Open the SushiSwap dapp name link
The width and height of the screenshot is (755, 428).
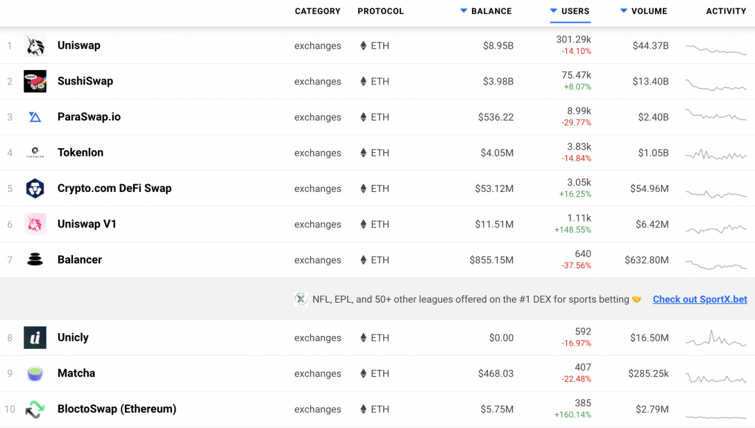(x=85, y=81)
